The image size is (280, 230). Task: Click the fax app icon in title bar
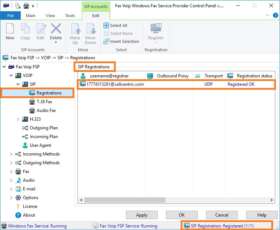click(6, 5)
